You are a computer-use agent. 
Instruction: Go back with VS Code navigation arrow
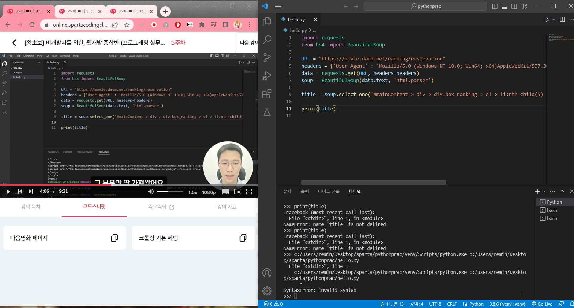click(x=346, y=6)
